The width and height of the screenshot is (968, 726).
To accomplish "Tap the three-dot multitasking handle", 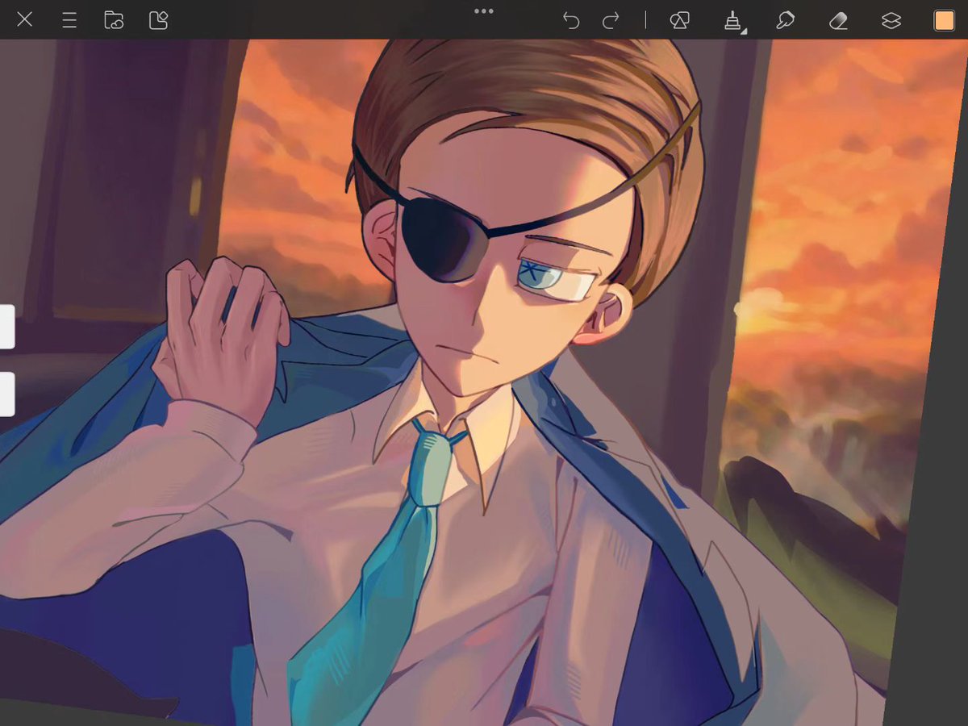I will click(x=484, y=11).
